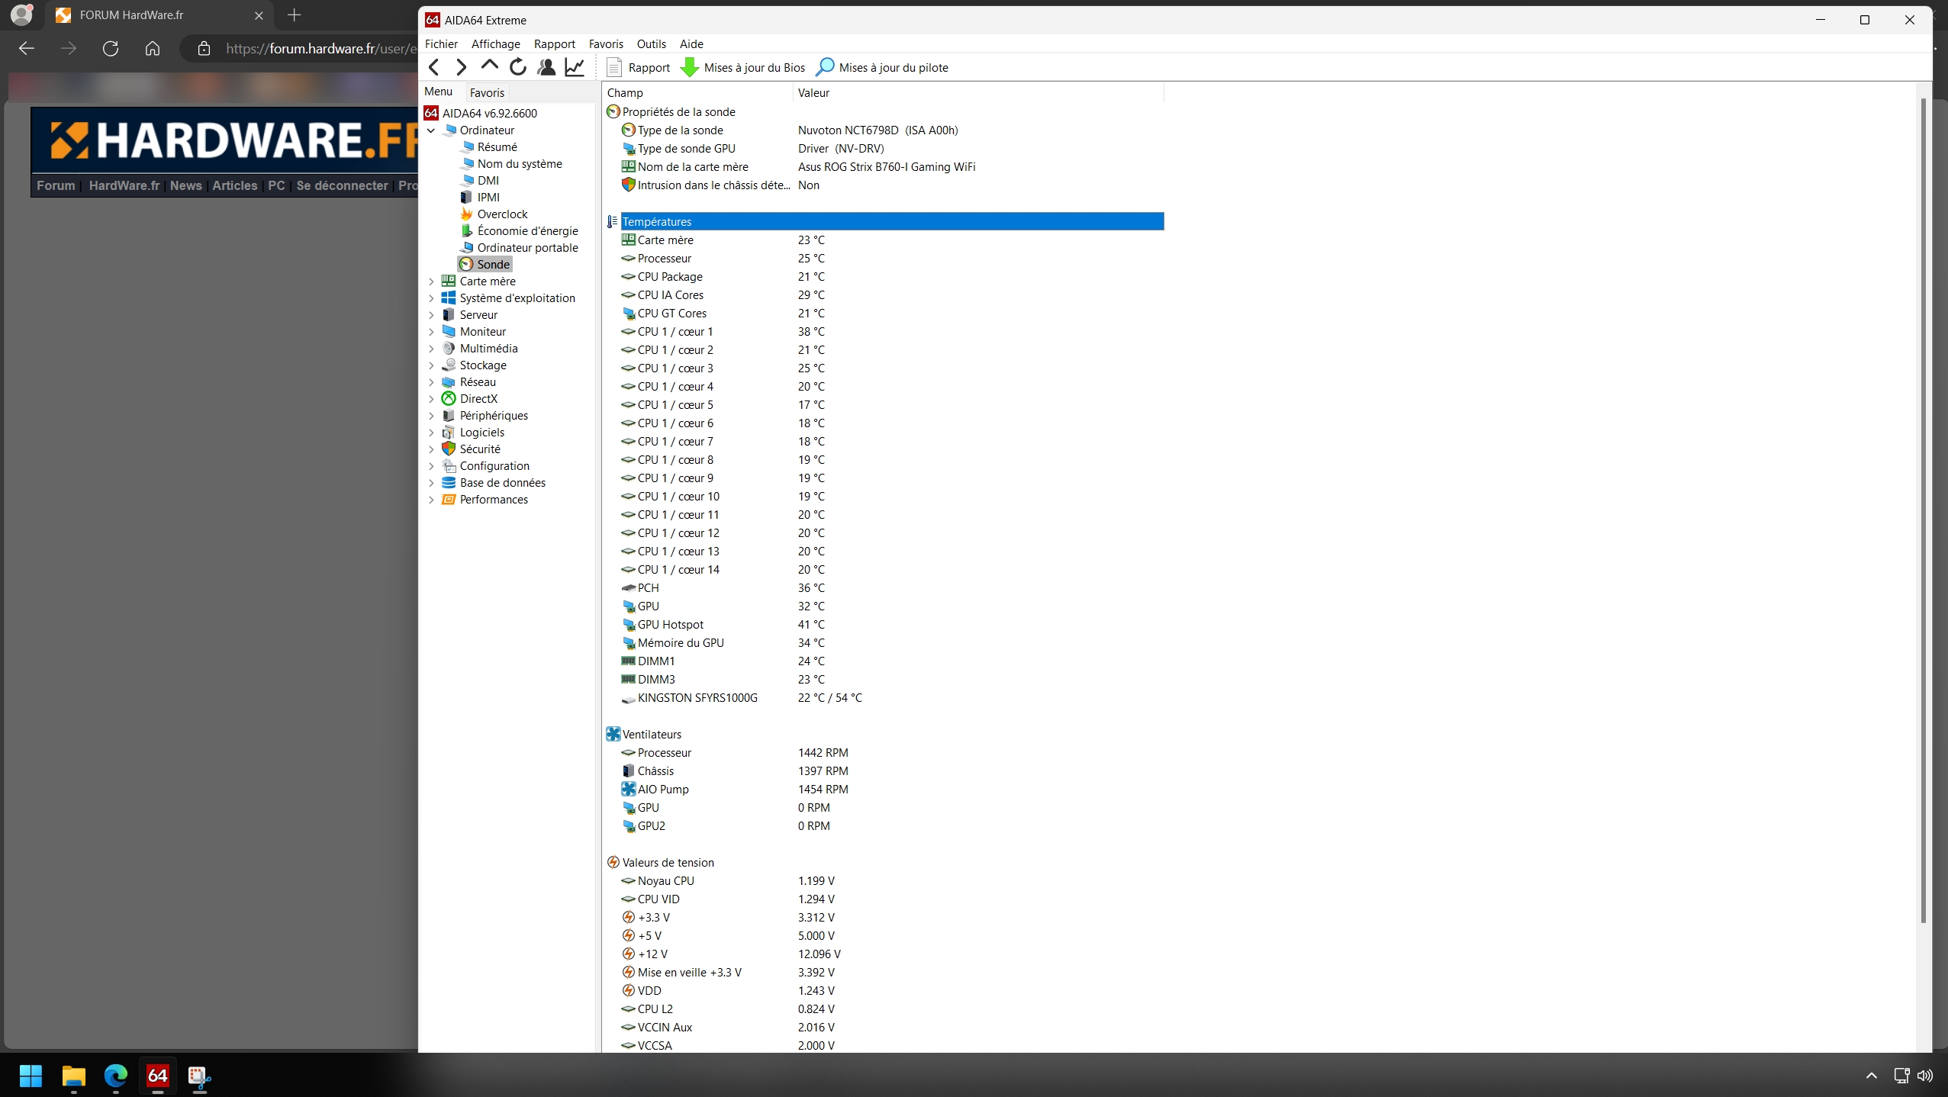
Task: Collapse the Ordinateur tree node
Action: pos(431,130)
